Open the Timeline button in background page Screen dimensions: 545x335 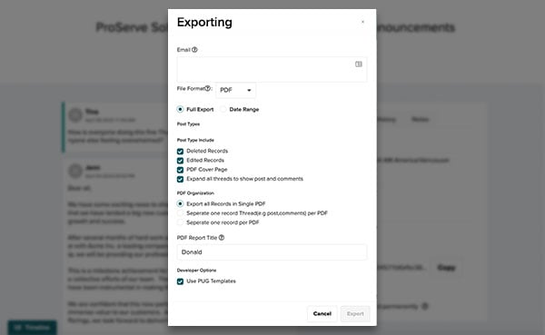coord(33,328)
